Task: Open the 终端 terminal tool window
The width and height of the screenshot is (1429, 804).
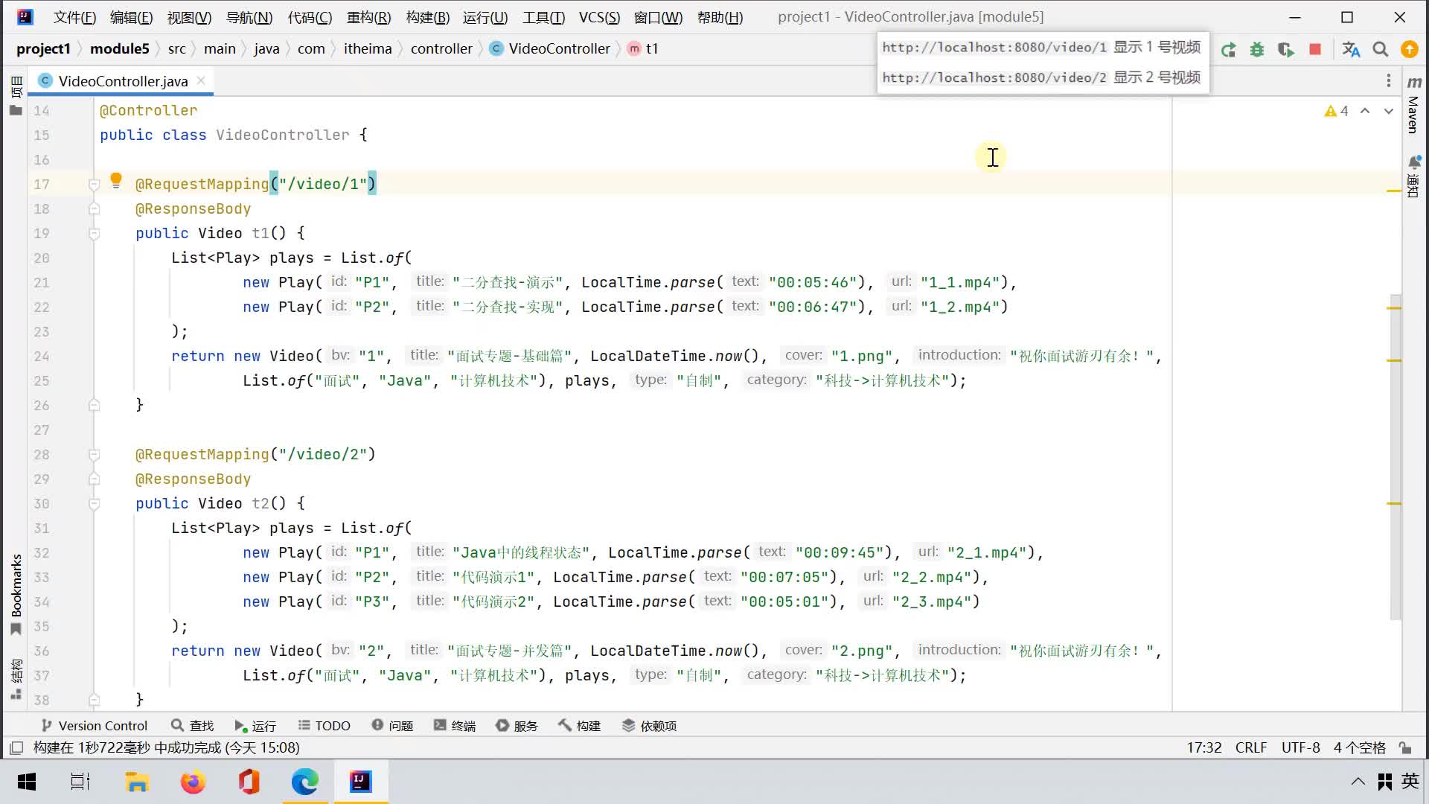Action: click(x=454, y=726)
